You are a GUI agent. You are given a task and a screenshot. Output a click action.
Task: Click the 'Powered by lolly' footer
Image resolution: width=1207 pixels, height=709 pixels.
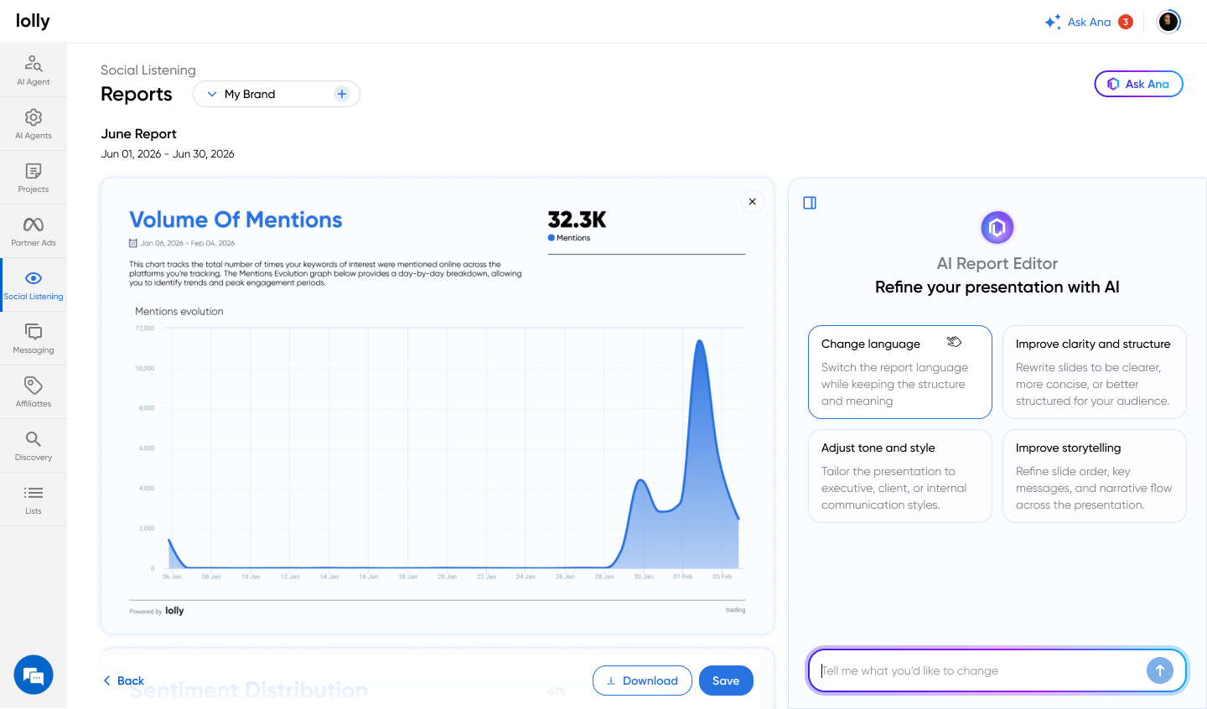coord(157,611)
